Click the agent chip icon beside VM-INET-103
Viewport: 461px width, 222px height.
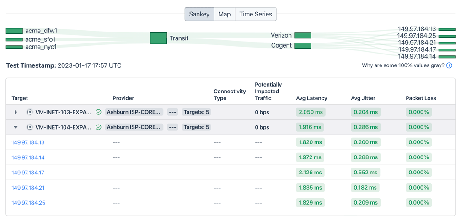[30, 112]
